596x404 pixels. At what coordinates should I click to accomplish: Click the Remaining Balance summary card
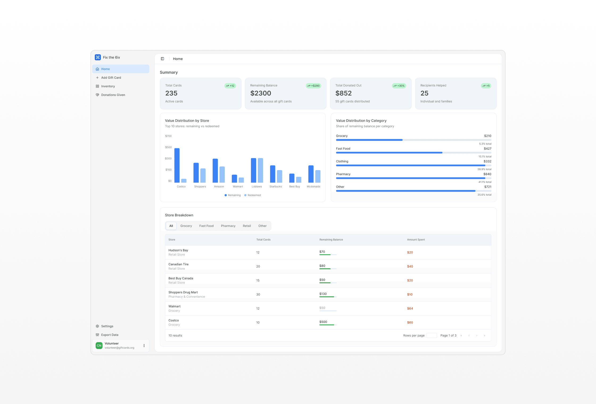285,94
